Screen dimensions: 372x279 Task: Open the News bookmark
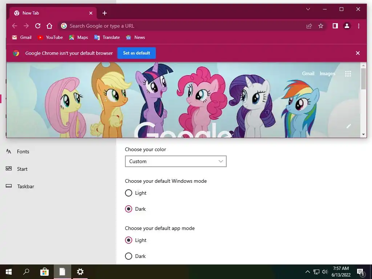(x=136, y=37)
